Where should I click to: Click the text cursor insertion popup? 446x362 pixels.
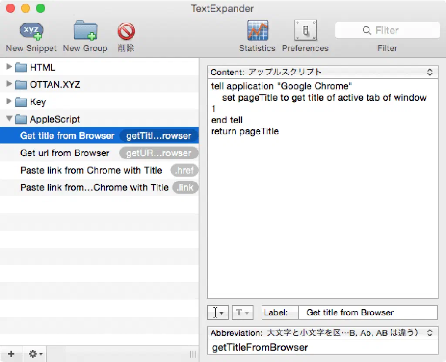point(217,313)
